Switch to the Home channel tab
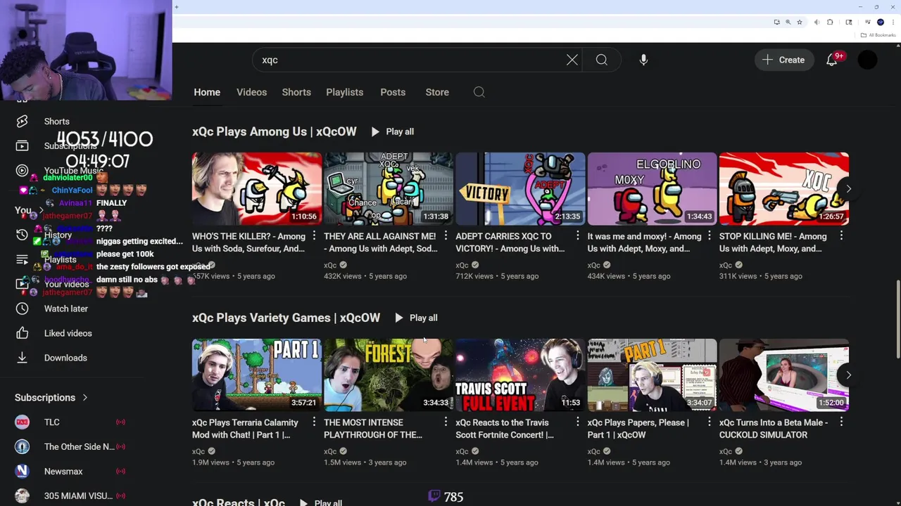Viewport: 901px width, 506px height. [x=207, y=92]
